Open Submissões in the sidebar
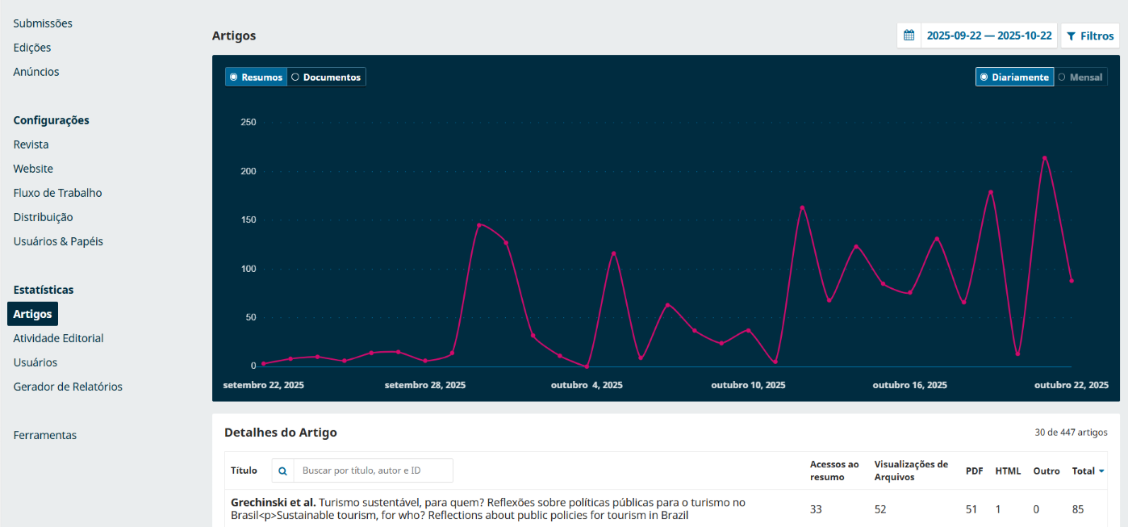1128x527 pixels. pyautogui.click(x=43, y=23)
